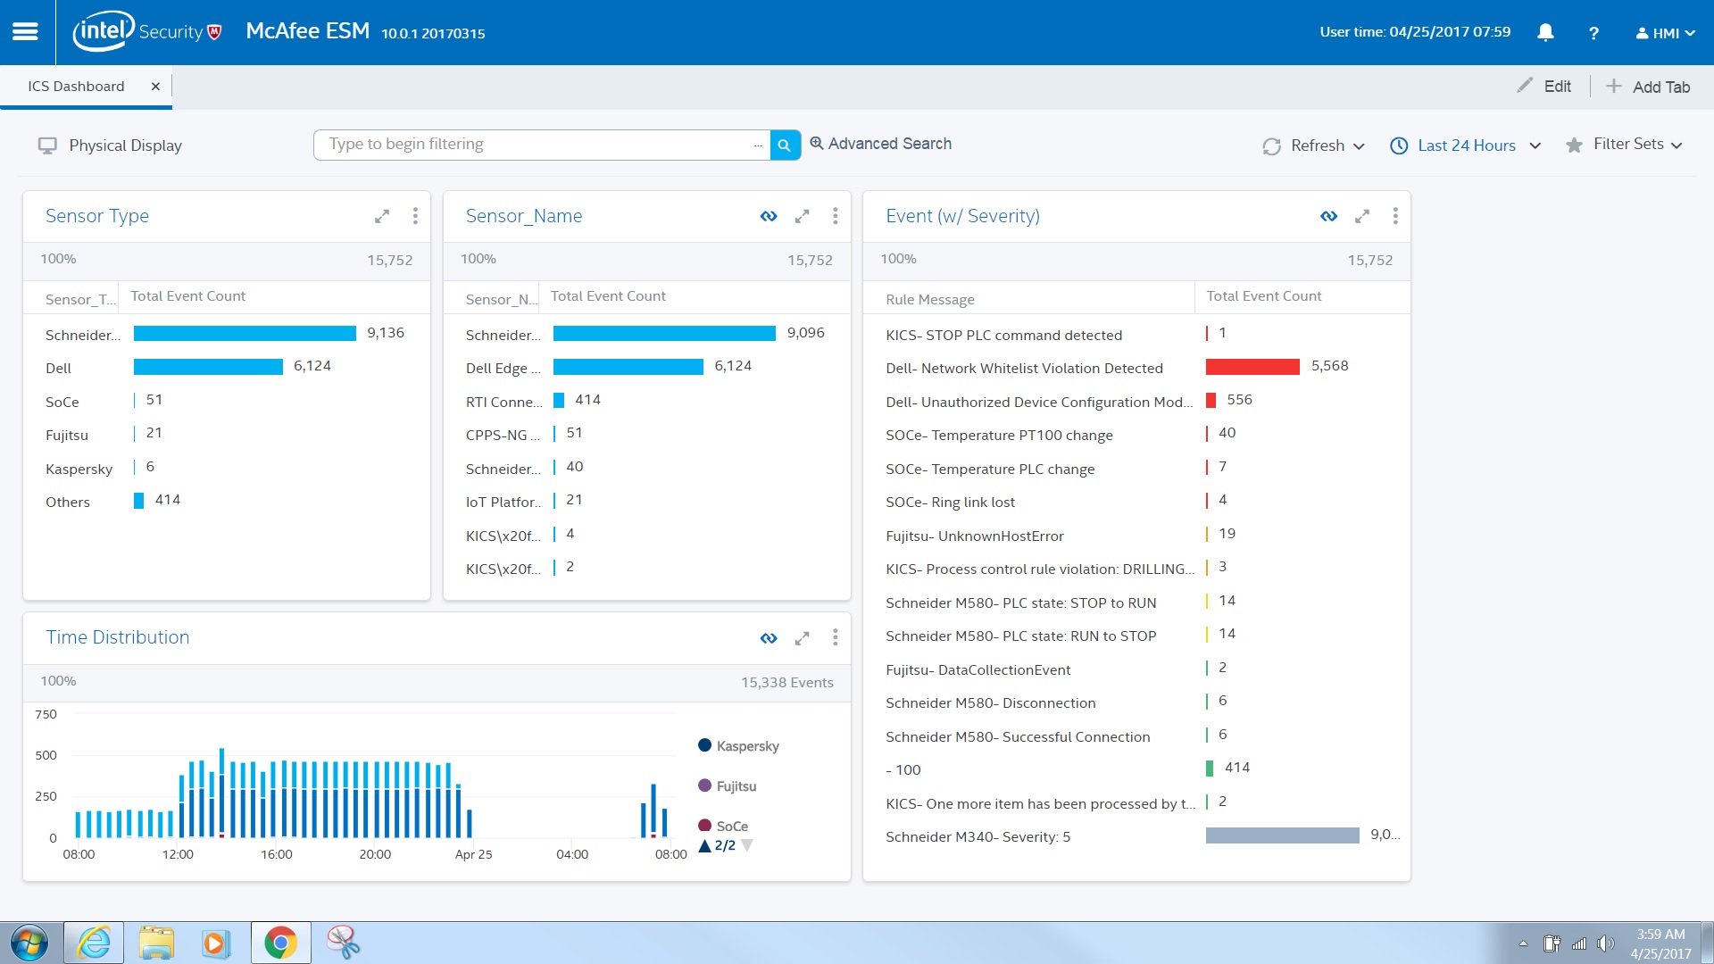Click the 9,136 Schneider bar in Sensor Type

[x=245, y=334]
